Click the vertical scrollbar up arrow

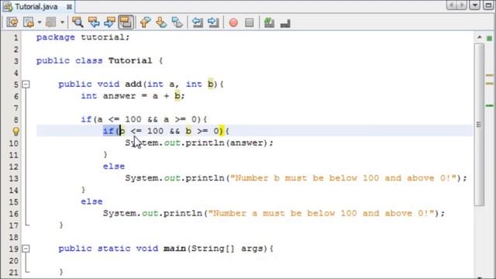(480, 37)
